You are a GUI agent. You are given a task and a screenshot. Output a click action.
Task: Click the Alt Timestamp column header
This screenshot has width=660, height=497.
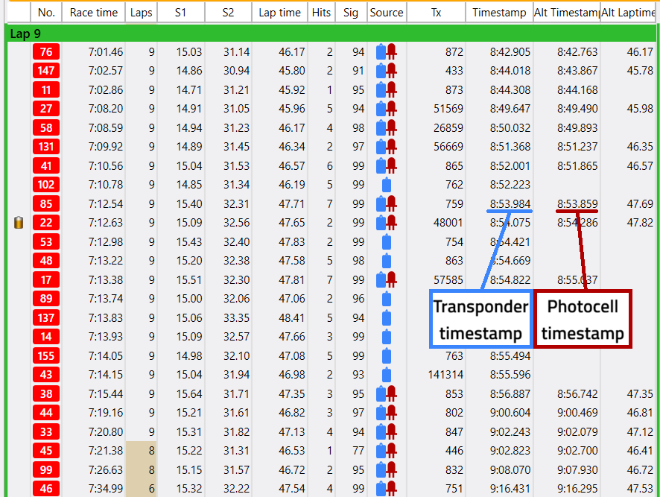[567, 13]
